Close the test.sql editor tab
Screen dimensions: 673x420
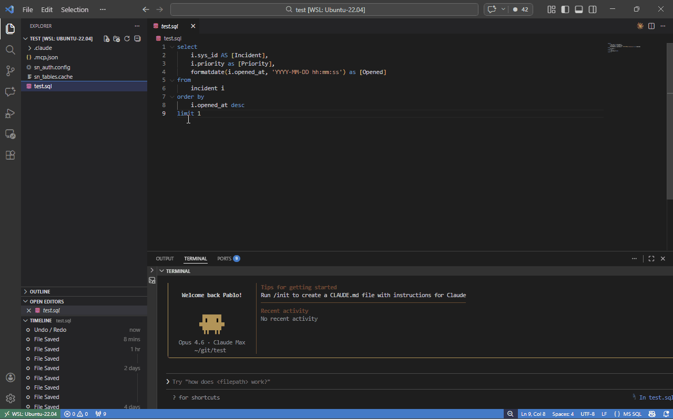[193, 26]
